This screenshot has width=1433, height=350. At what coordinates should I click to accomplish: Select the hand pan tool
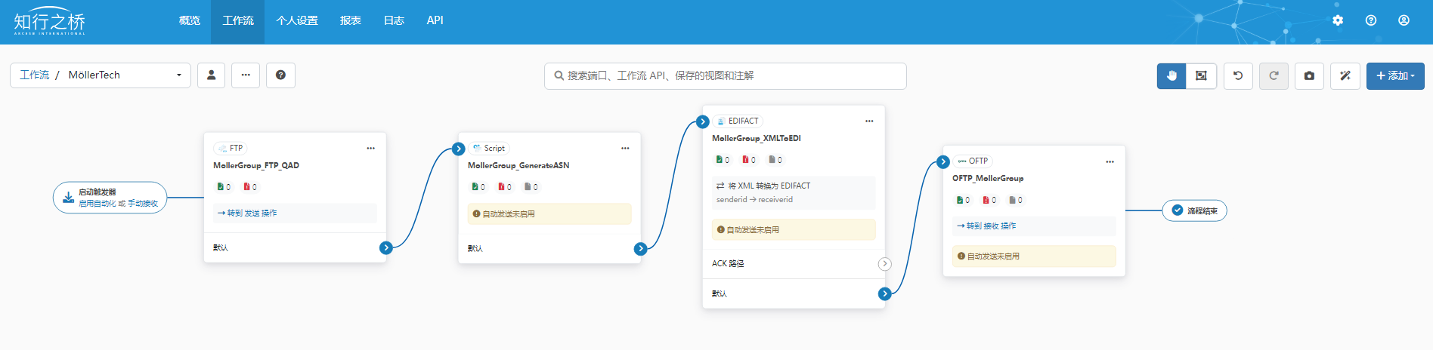pos(1171,75)
